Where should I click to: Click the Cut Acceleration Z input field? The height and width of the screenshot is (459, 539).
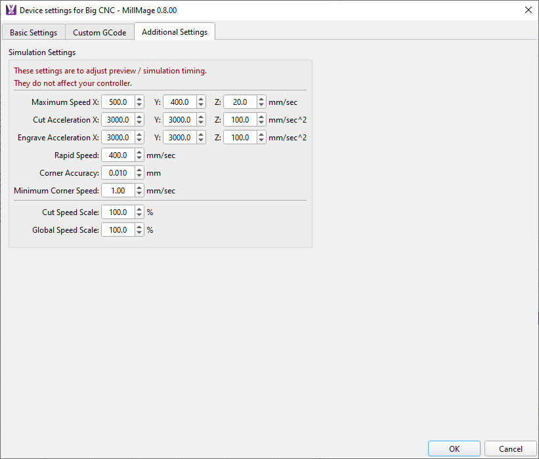(x=240, y=120)
